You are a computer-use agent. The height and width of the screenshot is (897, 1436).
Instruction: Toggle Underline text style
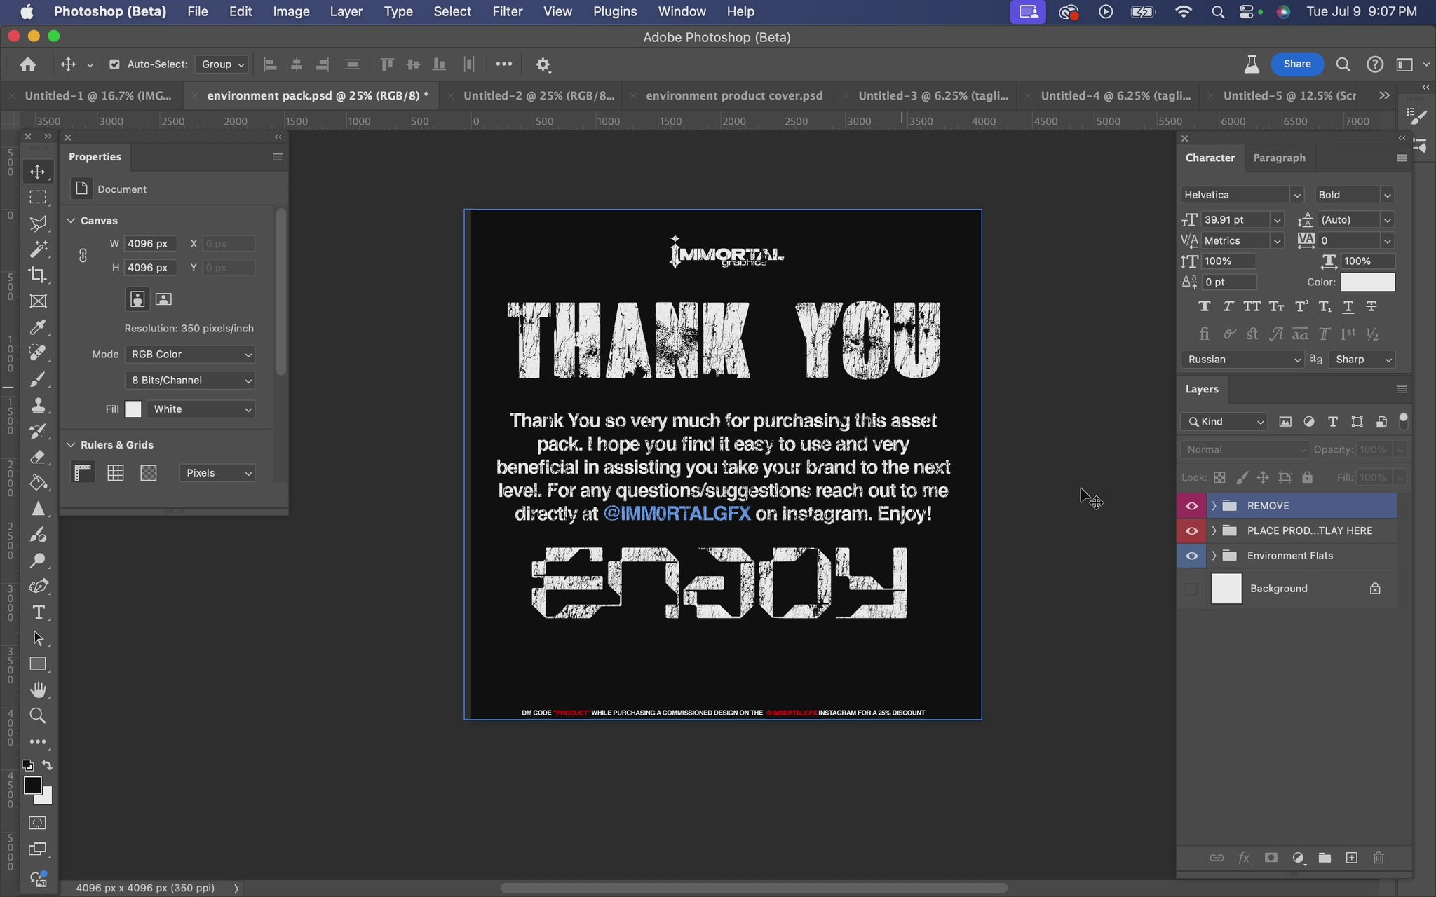tap(1348, 306)
